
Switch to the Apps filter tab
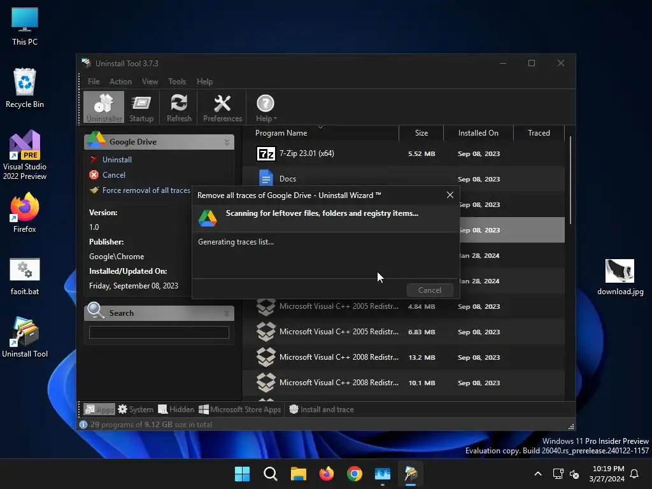click(99, 409)
